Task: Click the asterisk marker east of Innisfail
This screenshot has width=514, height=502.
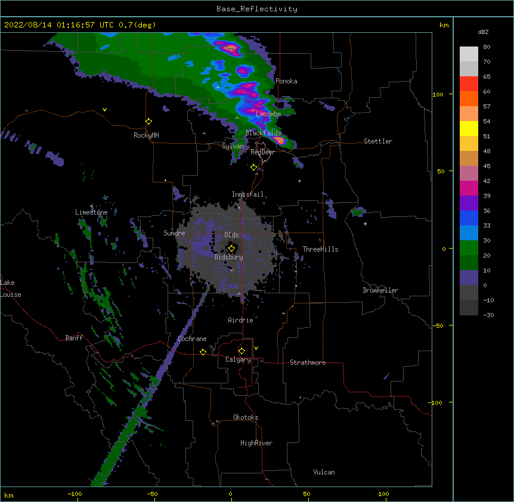Action: (x=299, y=181)
